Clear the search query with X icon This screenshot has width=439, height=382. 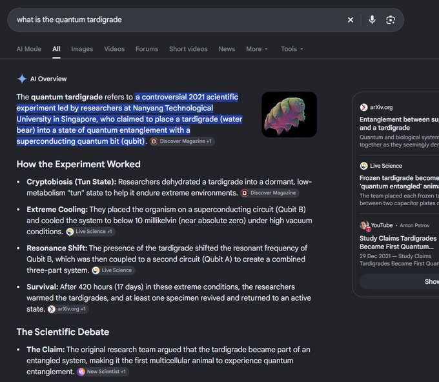(351, 20)
